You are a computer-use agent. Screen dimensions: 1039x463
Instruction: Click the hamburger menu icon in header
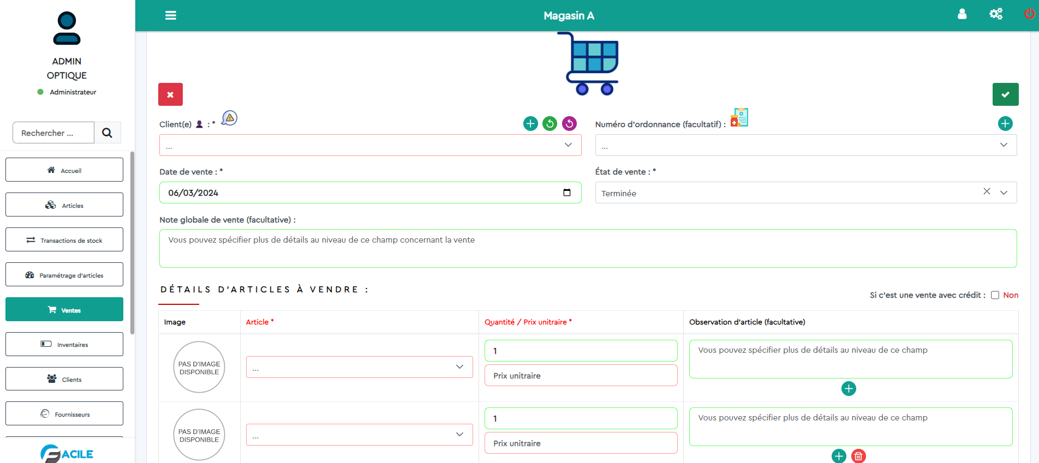click(x=170, y=15)
